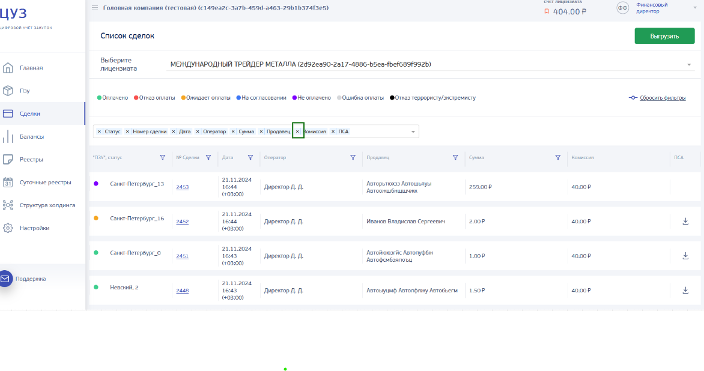Click the filter icon in Сумма column
704x371 pixels.
point(557,157)
